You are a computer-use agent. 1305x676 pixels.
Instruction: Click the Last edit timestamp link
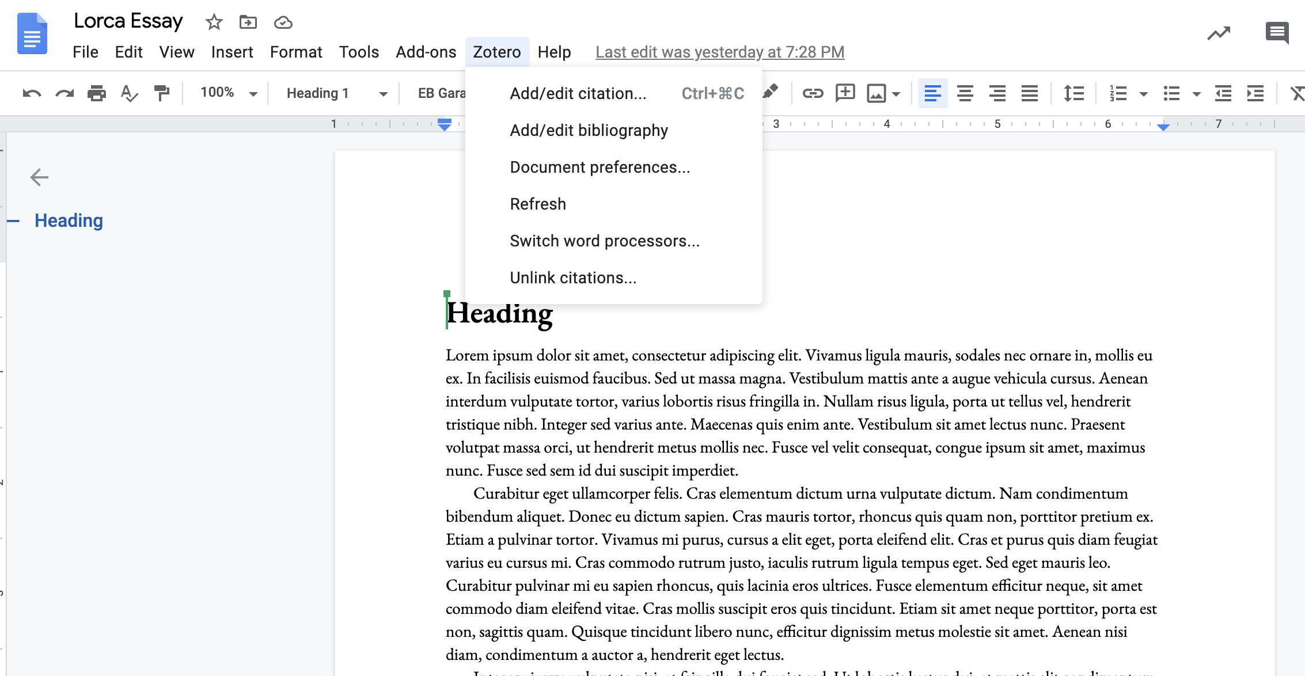tap(719, 52)
